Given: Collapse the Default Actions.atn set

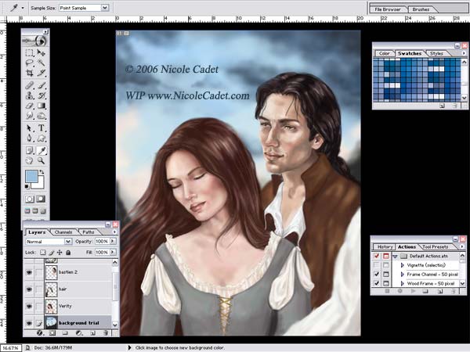Looking at the screenshot, I should pyautogui.click(x=396, y=257).
